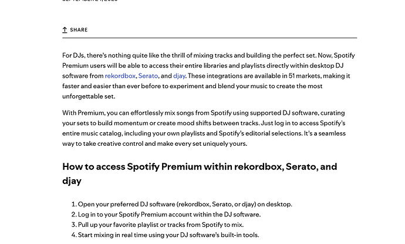
Task: Select step 2 "Log in to your Spotify Premium"
Action: click(x=169, y=215)
